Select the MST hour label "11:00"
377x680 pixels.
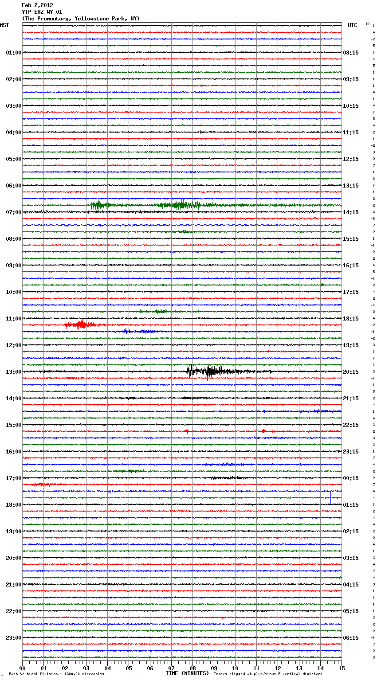(14, 319)
